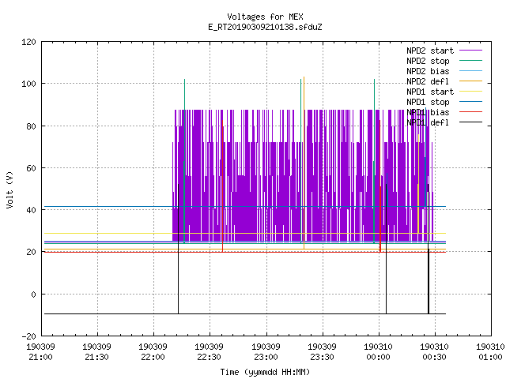The width and height of the screenshot is (506, 379).
Task: Click the Voltages for MEX chart title
Action: click(265, 17)
